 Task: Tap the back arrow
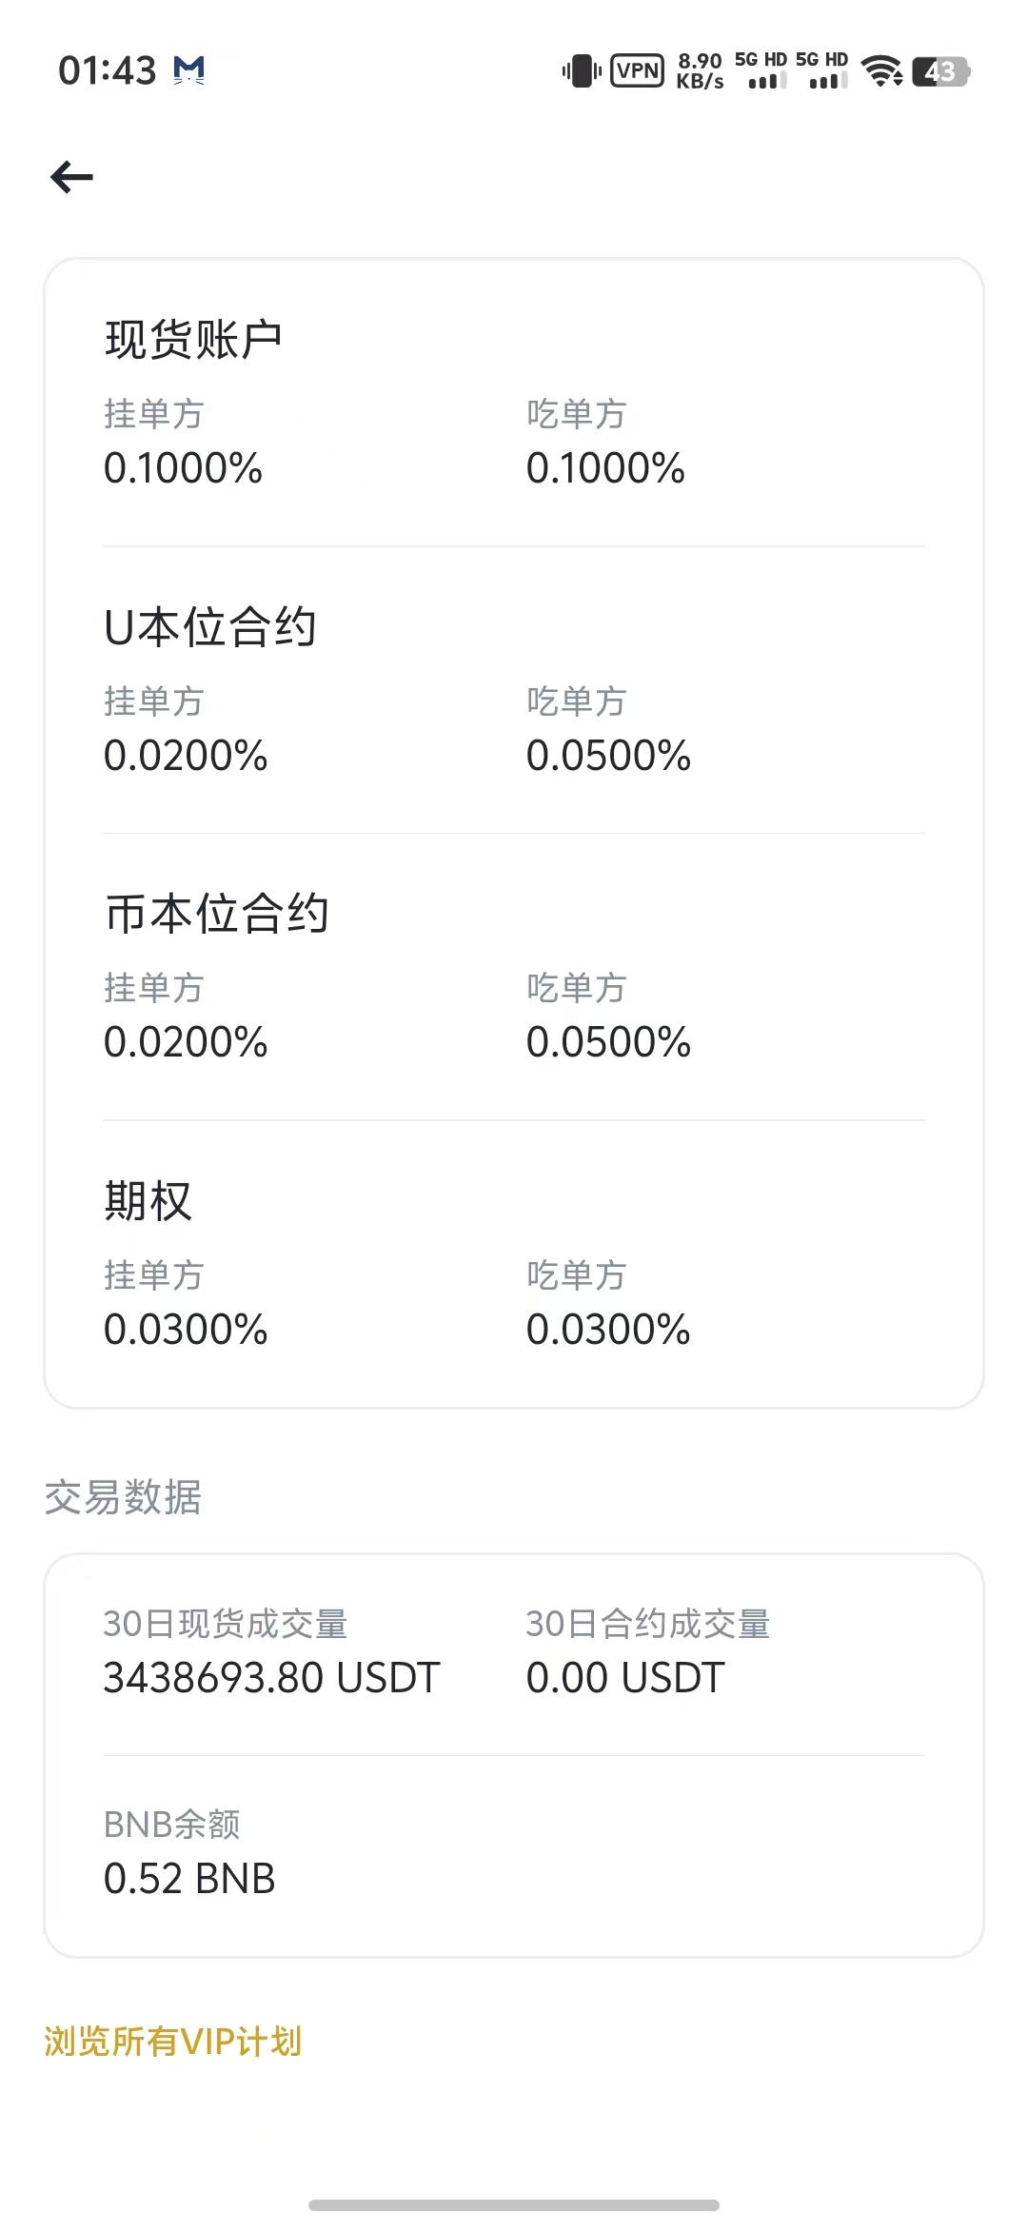click(x=72, y=177)
